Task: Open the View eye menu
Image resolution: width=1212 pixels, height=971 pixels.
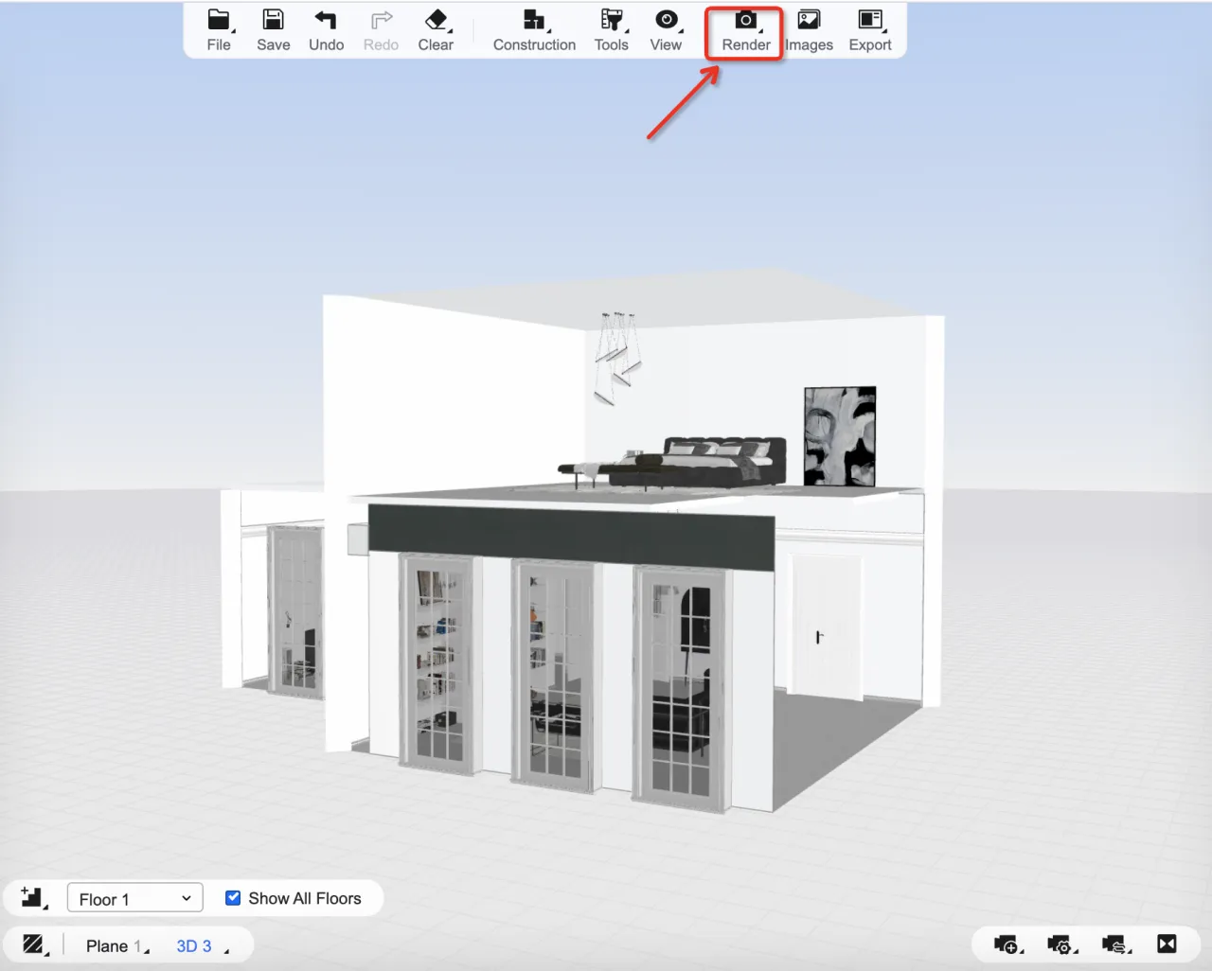Action: coord(666,30)
